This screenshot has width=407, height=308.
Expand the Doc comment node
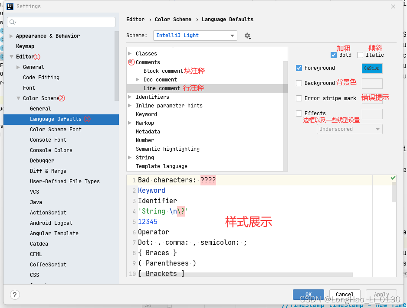138,80
